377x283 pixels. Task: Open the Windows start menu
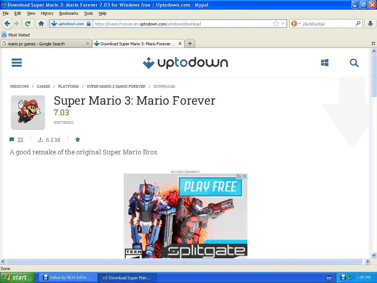[17, 277]
